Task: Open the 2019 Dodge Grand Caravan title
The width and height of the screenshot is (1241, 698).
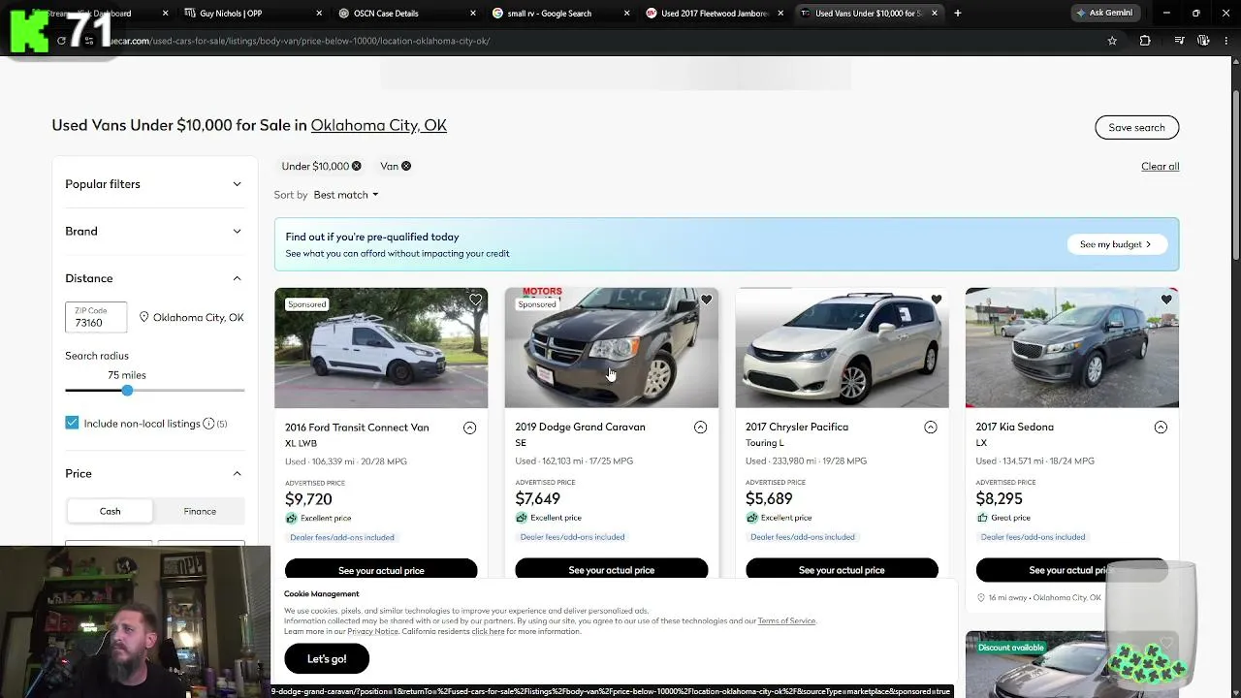Action: [580, 427]
